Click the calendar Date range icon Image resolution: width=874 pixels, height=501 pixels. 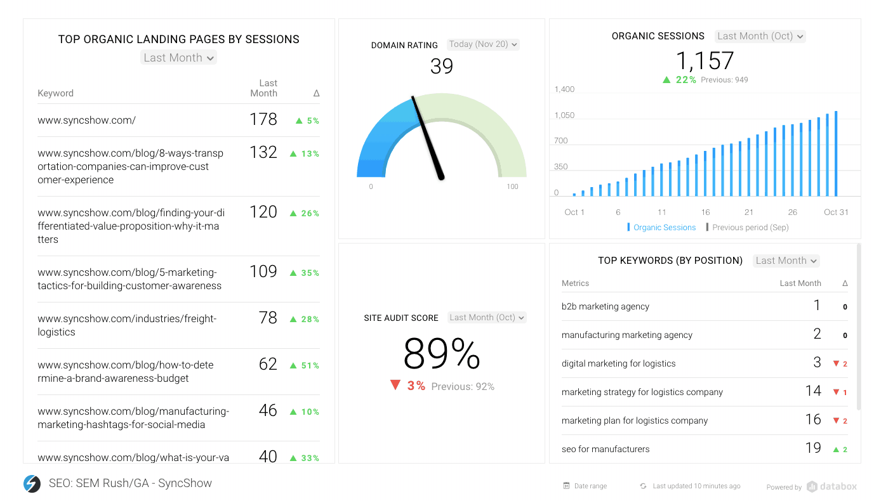pos(566,485)
